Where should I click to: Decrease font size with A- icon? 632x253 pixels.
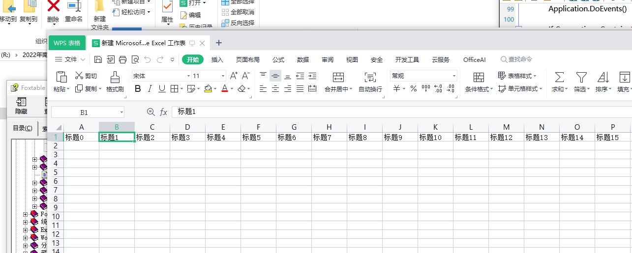click(246, 76)
